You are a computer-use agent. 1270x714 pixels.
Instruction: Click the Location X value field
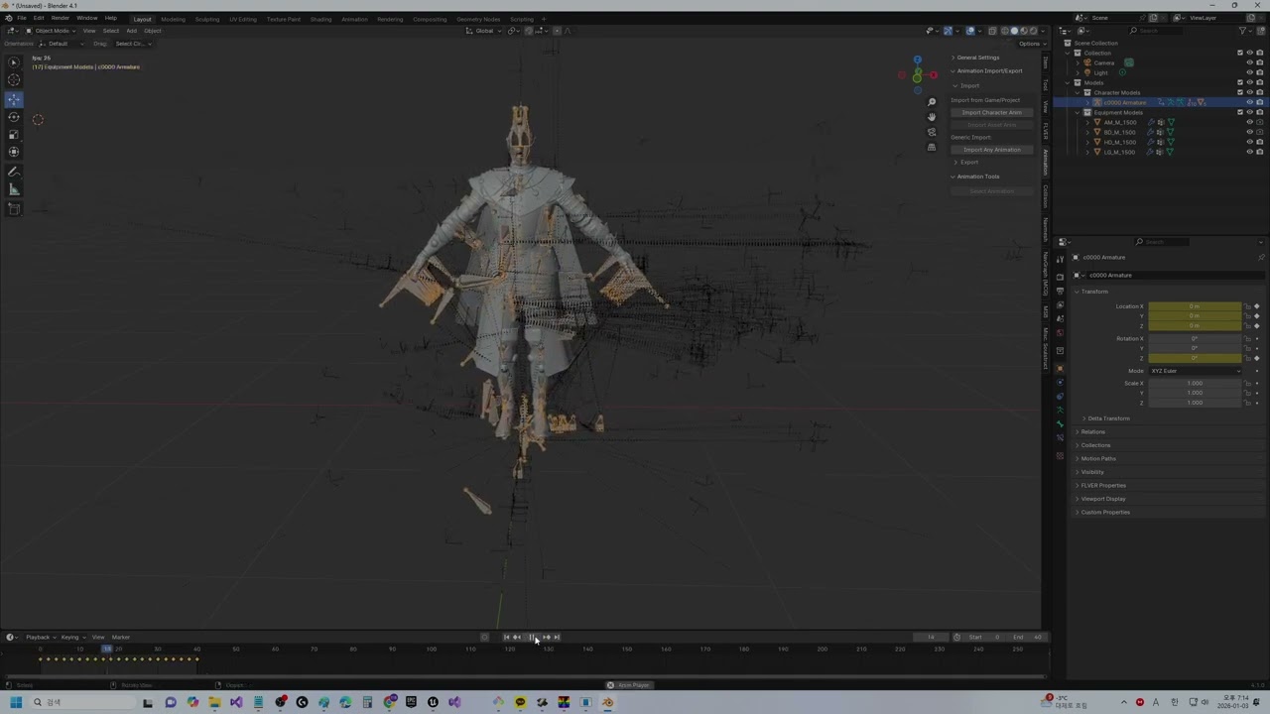click(x=1195, y=306)
